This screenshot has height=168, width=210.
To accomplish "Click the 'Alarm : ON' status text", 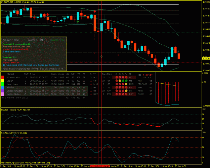I will pyautogui.click(x=57, y=40).
